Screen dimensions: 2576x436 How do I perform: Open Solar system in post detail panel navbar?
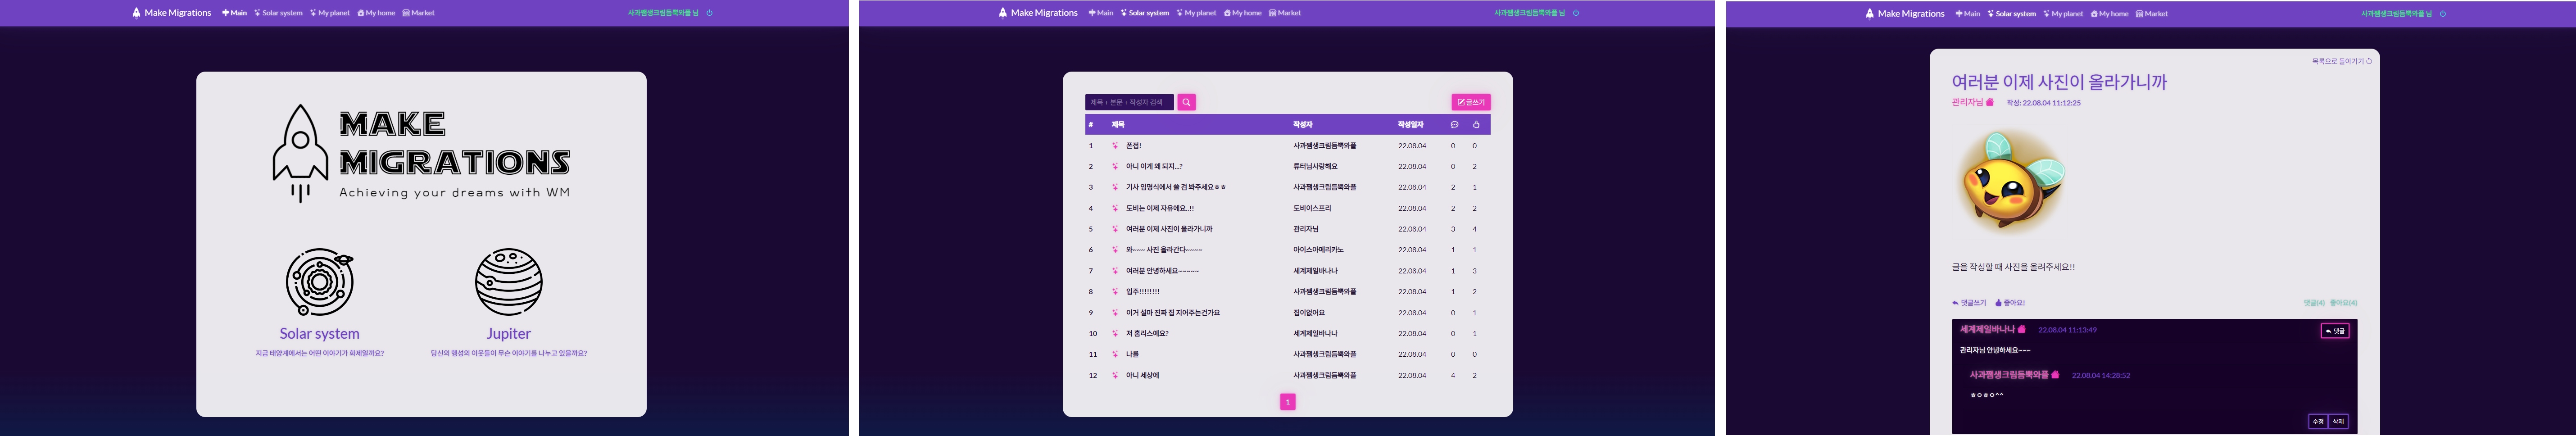[2012, 14]
